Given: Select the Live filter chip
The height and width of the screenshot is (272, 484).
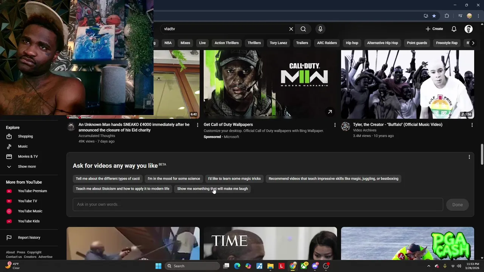Looking at the screenshot, I should pos(202,43).
